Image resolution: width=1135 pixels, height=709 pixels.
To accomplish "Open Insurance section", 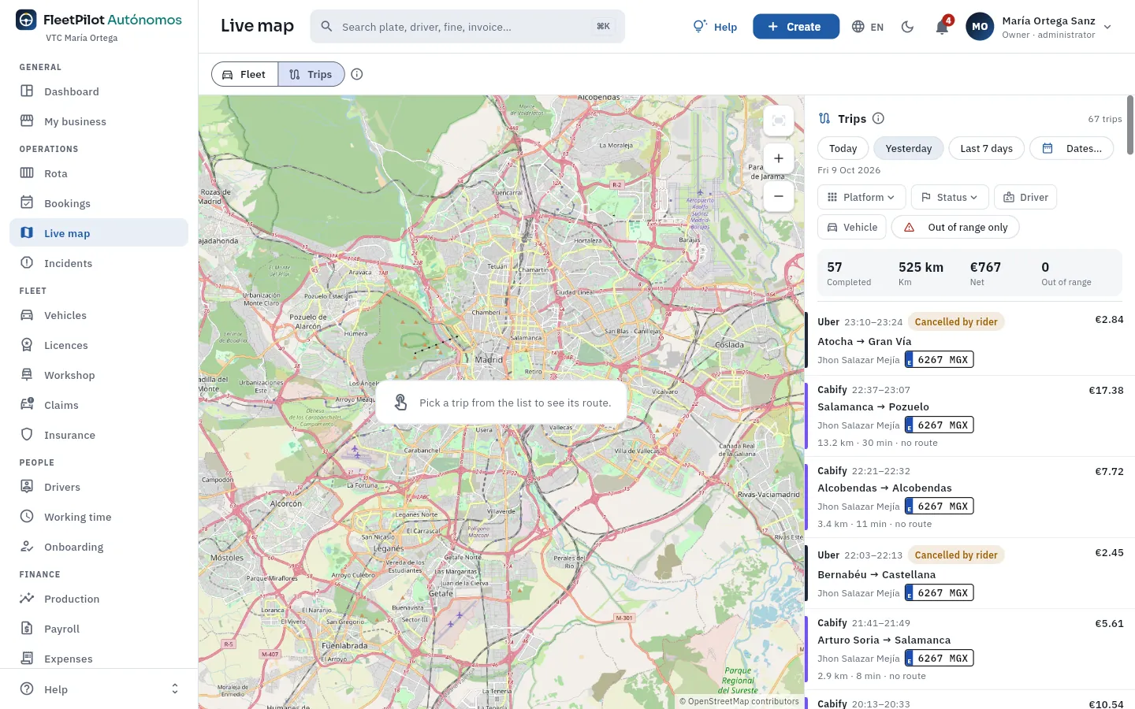I will pos(99,435).
